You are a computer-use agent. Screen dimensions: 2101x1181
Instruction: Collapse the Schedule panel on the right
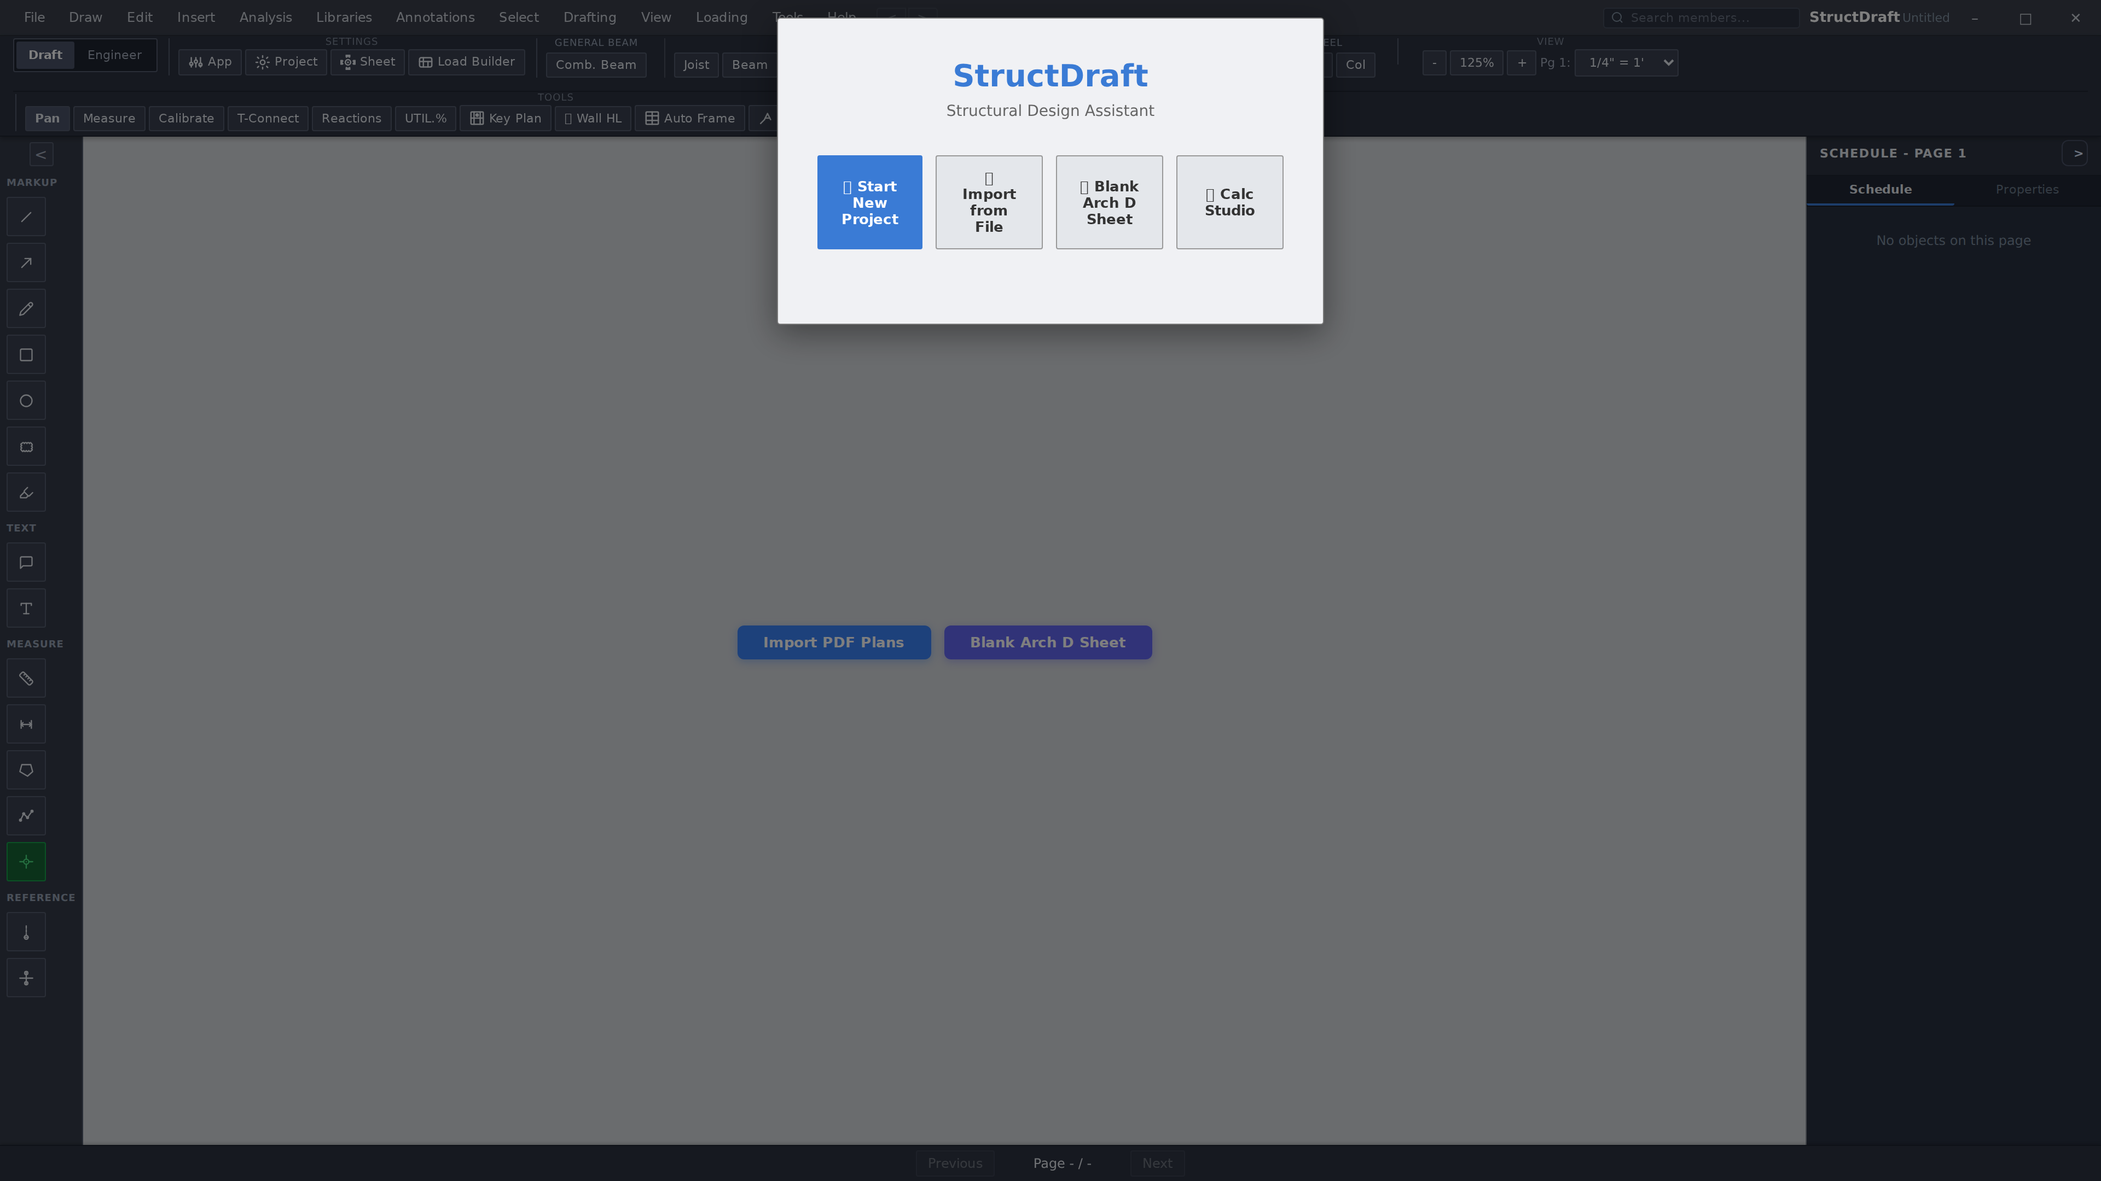click(x=2075, y=153)
